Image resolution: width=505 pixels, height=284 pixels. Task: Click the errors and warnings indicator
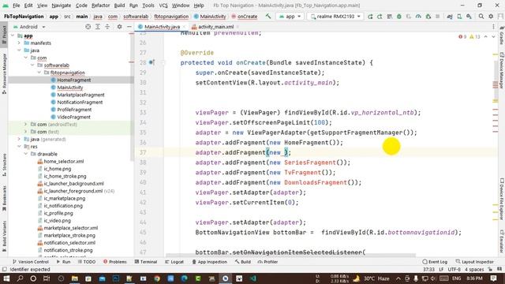pos(469,37)
